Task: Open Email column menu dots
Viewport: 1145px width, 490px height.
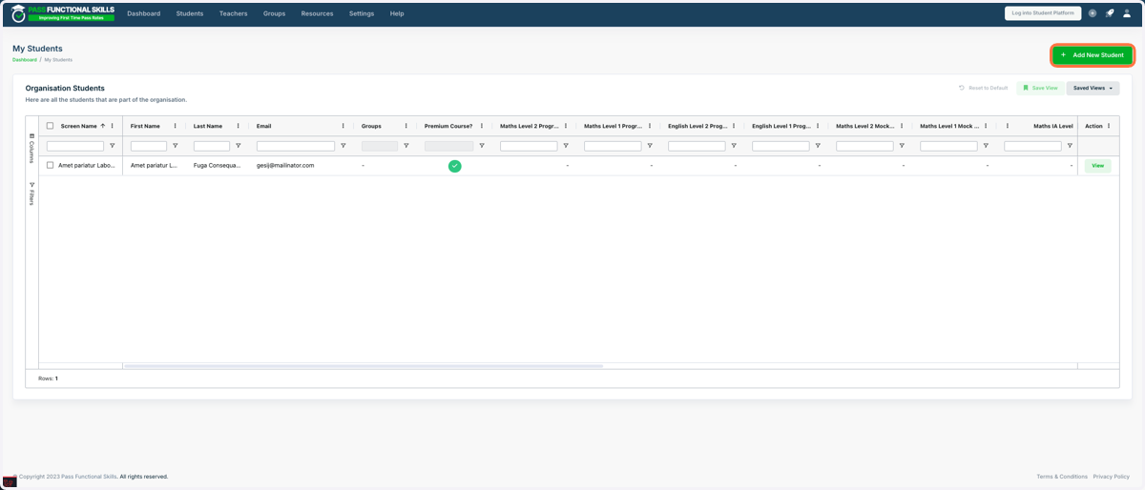Action: coord(343,126)
